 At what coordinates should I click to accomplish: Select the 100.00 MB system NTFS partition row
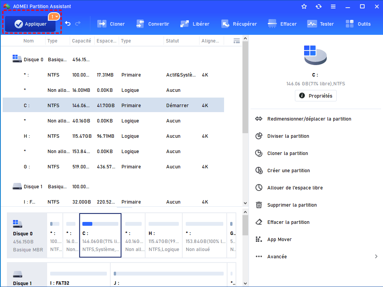coord(113,75)
